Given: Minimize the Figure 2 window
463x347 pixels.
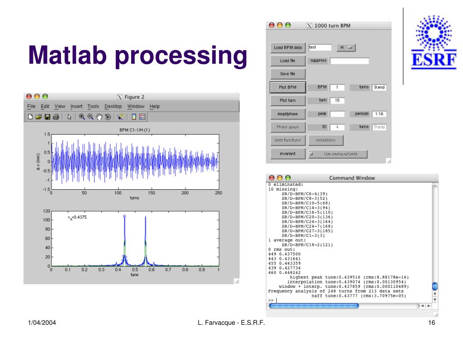Looking at the screenshot, I should tap(37, 97).
